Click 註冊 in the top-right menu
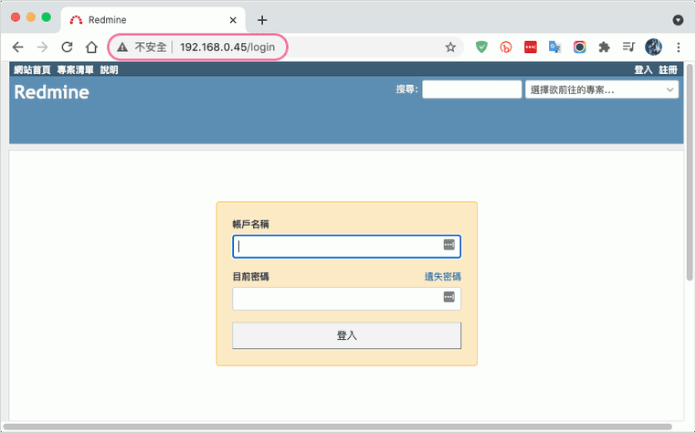This screenshot has width=696, height=433. [668, 69]
